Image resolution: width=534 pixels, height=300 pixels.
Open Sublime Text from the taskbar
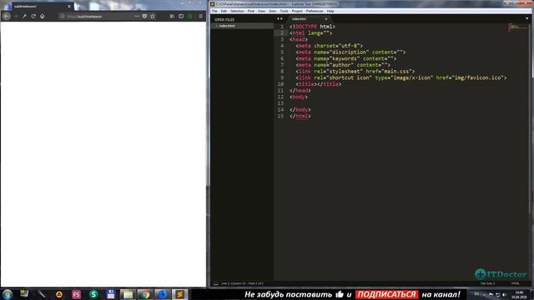click(x=180, y=294)
